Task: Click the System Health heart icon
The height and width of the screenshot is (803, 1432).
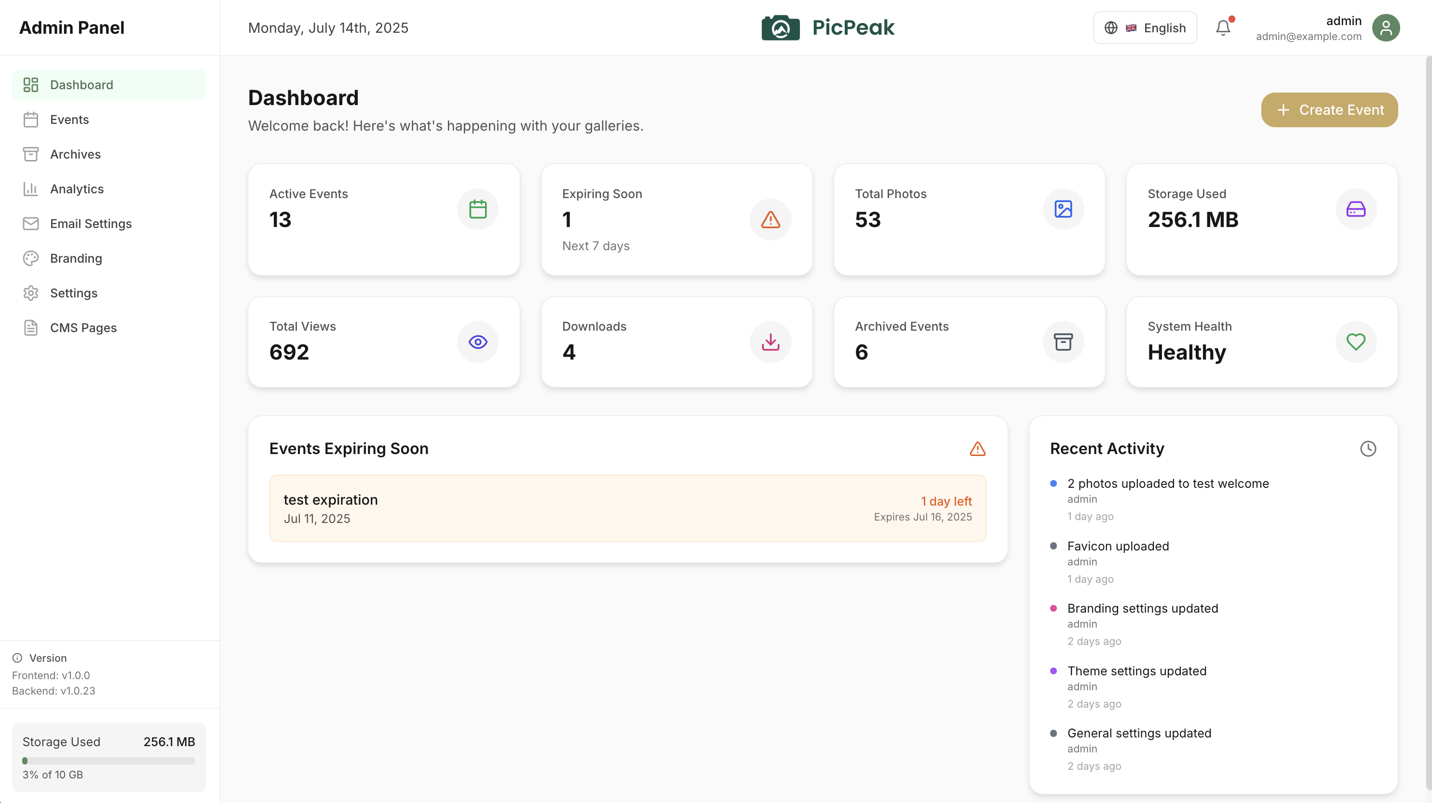Action: tap(1356, 342)
